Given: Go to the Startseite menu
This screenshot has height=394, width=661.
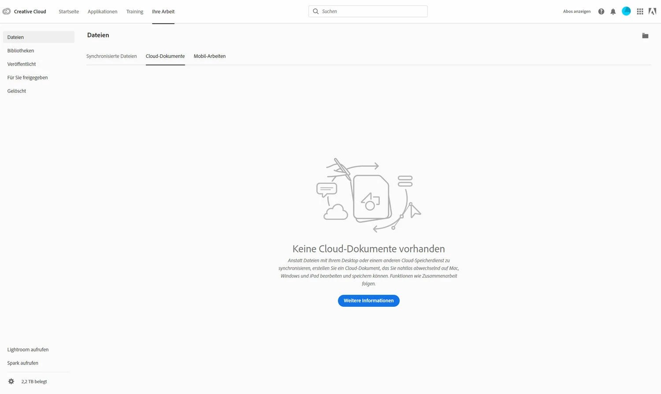Looking at the screenshot, I should pos(69,11).
